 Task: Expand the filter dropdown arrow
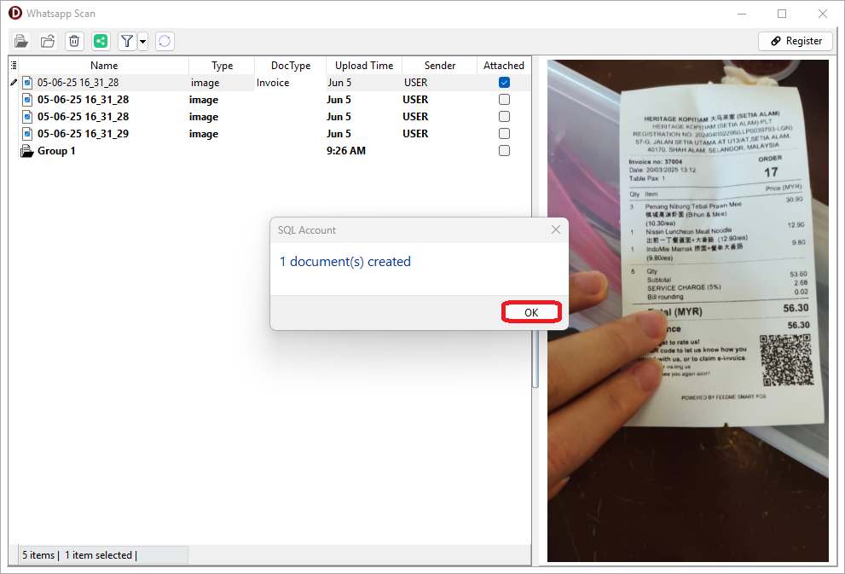(x=142, y=41)
